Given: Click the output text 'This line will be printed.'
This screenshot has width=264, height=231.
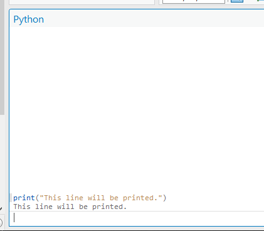Looking at the screenshot, I should 70,207.
